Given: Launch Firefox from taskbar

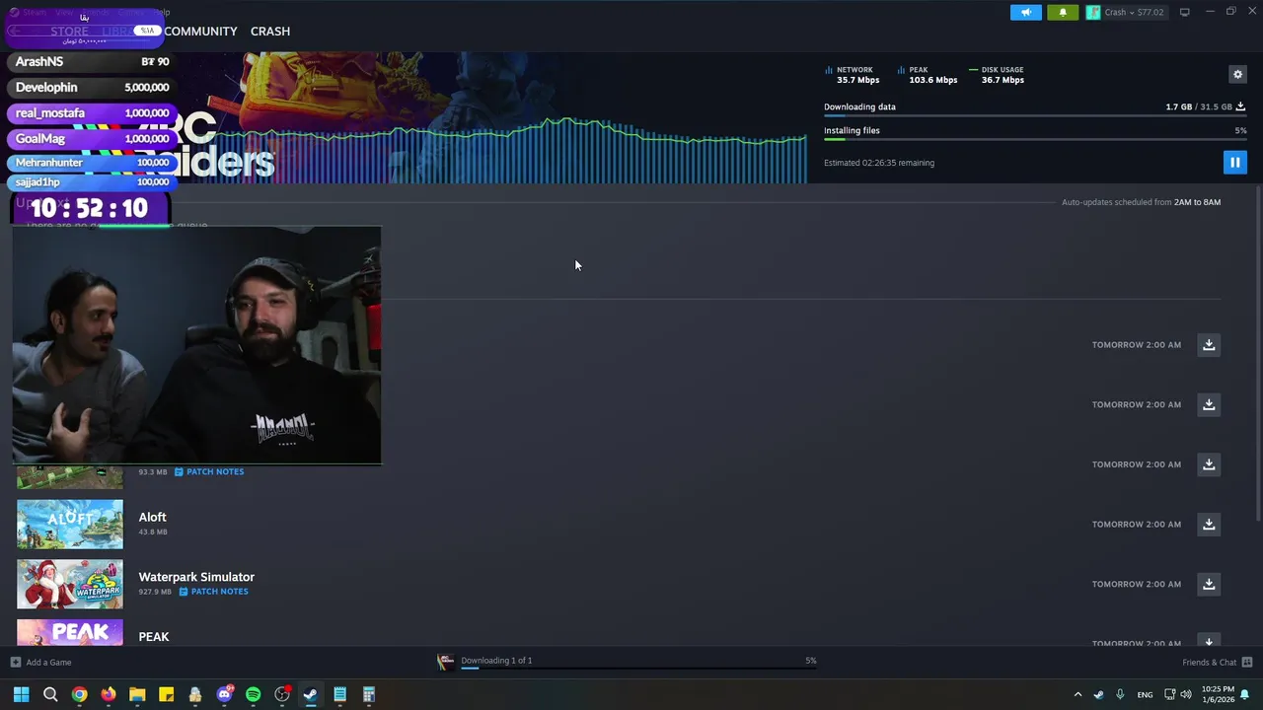Looking at the screenshot, I should [109, 695].
